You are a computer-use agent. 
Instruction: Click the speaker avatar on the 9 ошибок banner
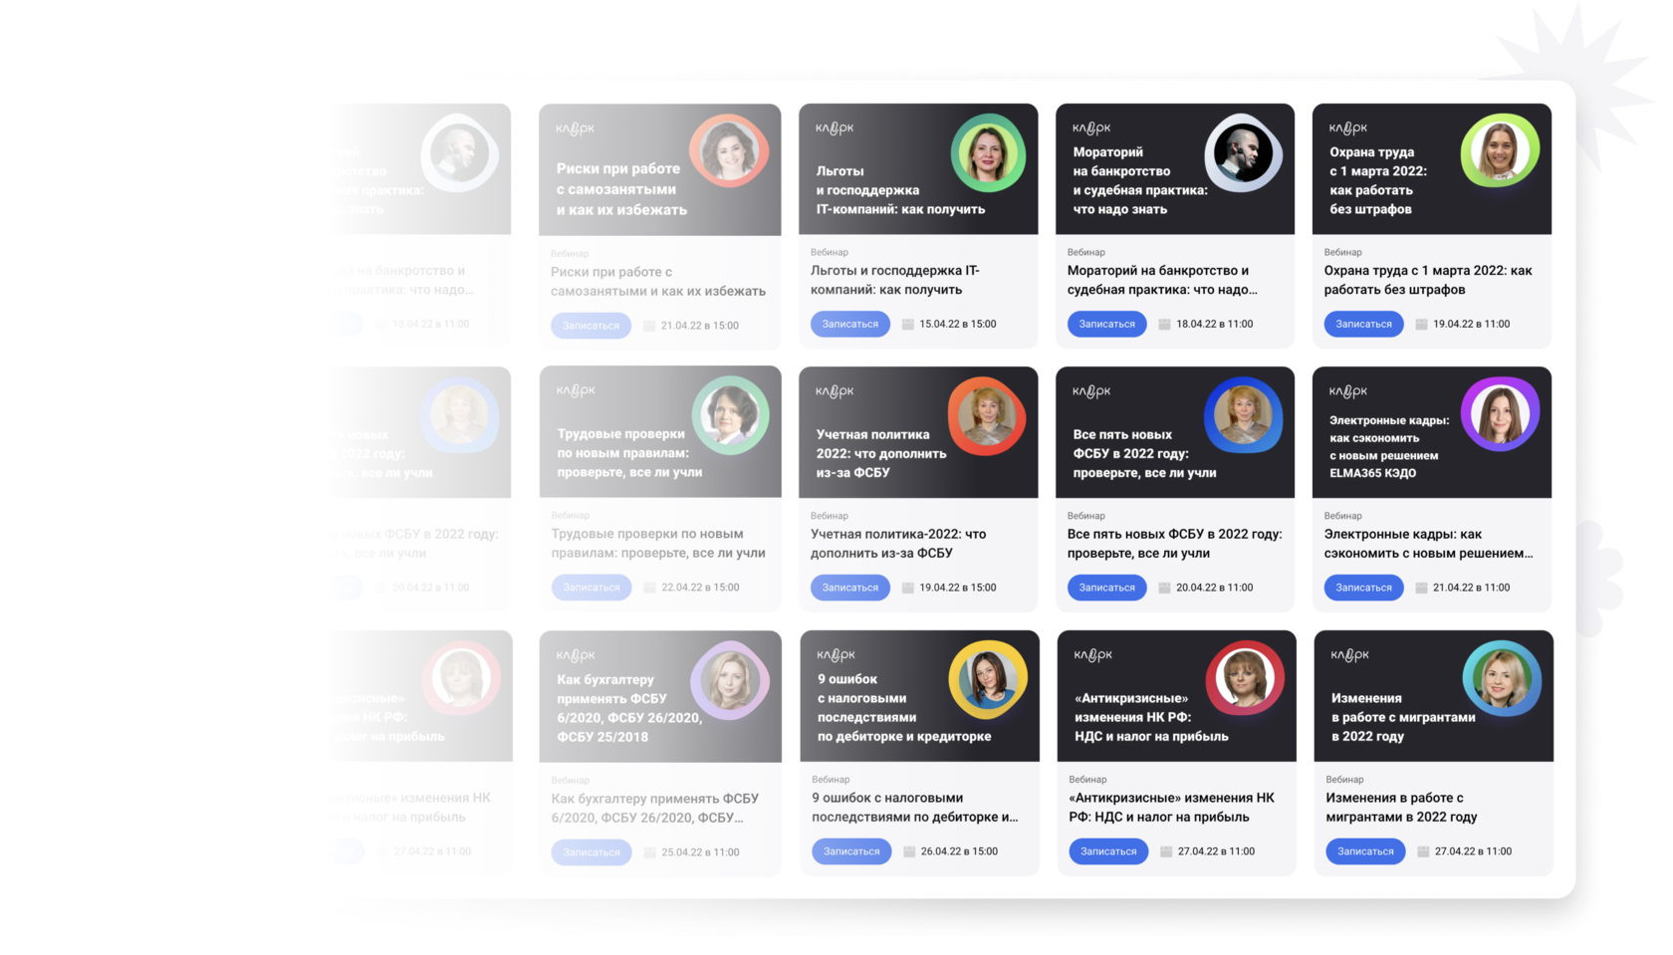987,680
